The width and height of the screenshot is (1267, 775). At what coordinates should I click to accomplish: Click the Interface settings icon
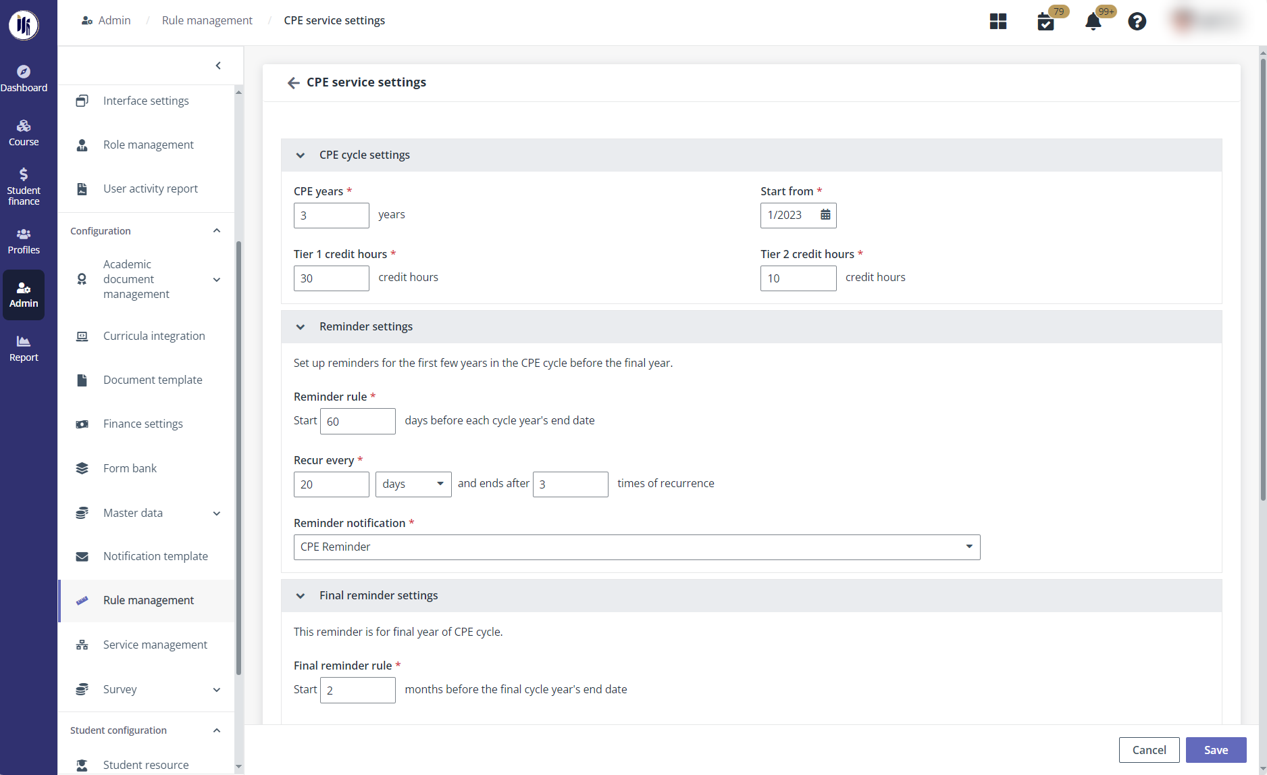82,101
